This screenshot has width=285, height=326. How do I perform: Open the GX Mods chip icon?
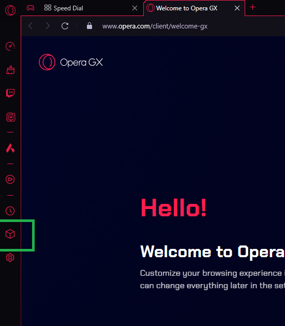(10, 117)
